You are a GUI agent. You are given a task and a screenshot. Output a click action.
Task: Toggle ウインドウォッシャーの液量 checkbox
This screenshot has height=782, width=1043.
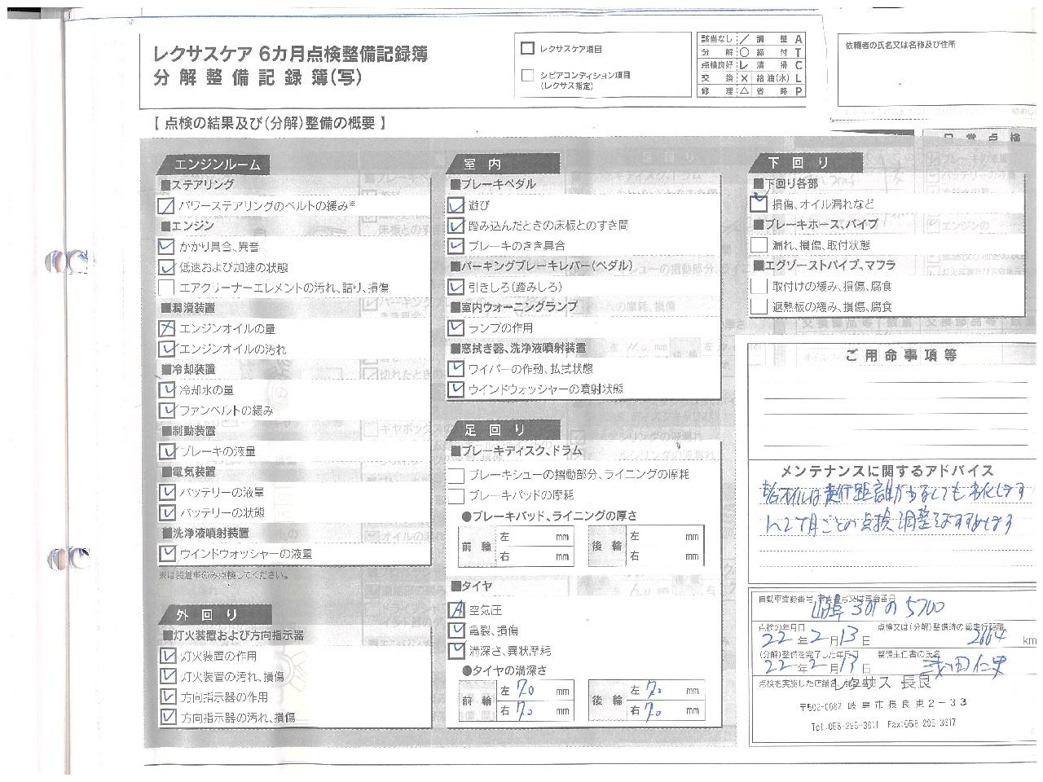[x=166, y=553]
